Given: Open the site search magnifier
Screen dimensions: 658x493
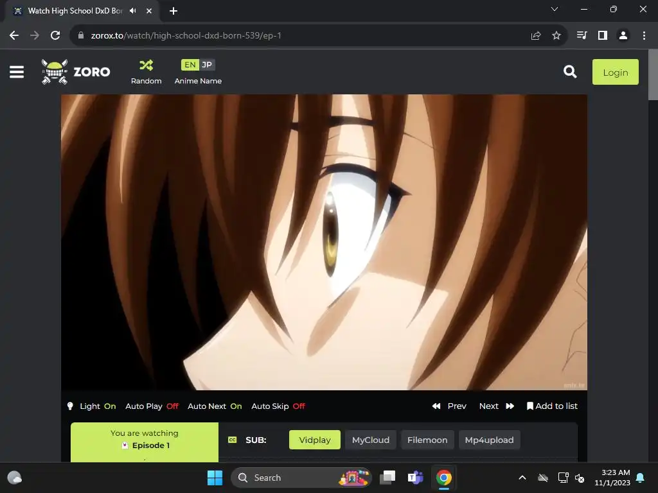Looking at the screenshot, I should click(570, 72).
